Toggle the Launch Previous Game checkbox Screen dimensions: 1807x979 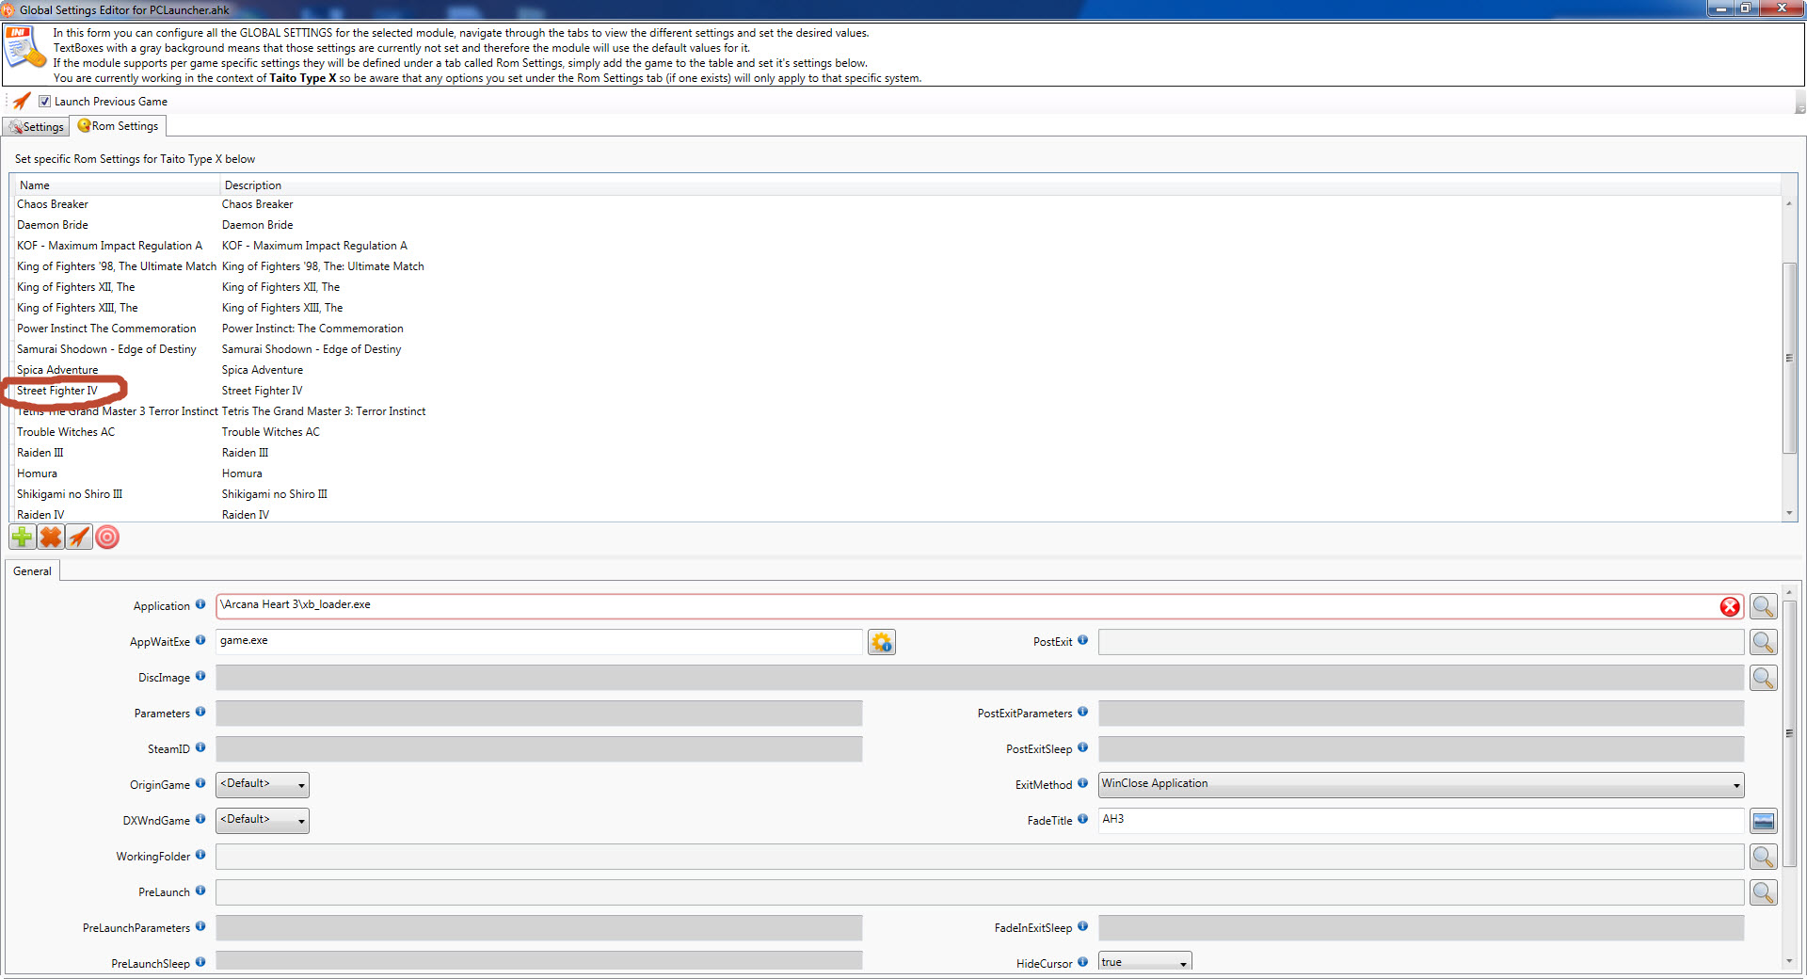44,102
